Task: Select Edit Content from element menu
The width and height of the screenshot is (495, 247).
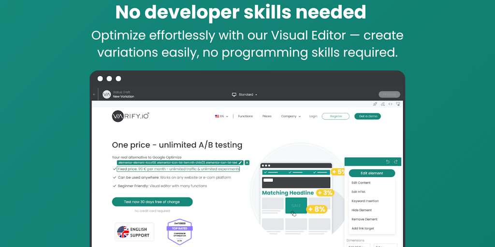Action: (361, 183)
